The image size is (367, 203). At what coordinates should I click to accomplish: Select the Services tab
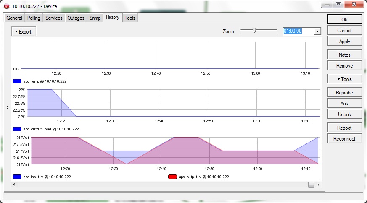tap(54, 18)
